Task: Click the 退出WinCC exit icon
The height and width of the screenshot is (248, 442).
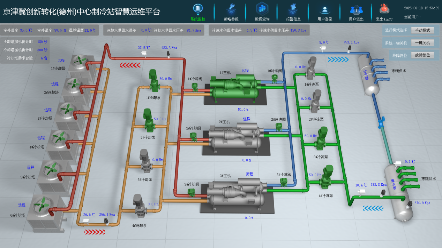Action: [x=384, y=9]
